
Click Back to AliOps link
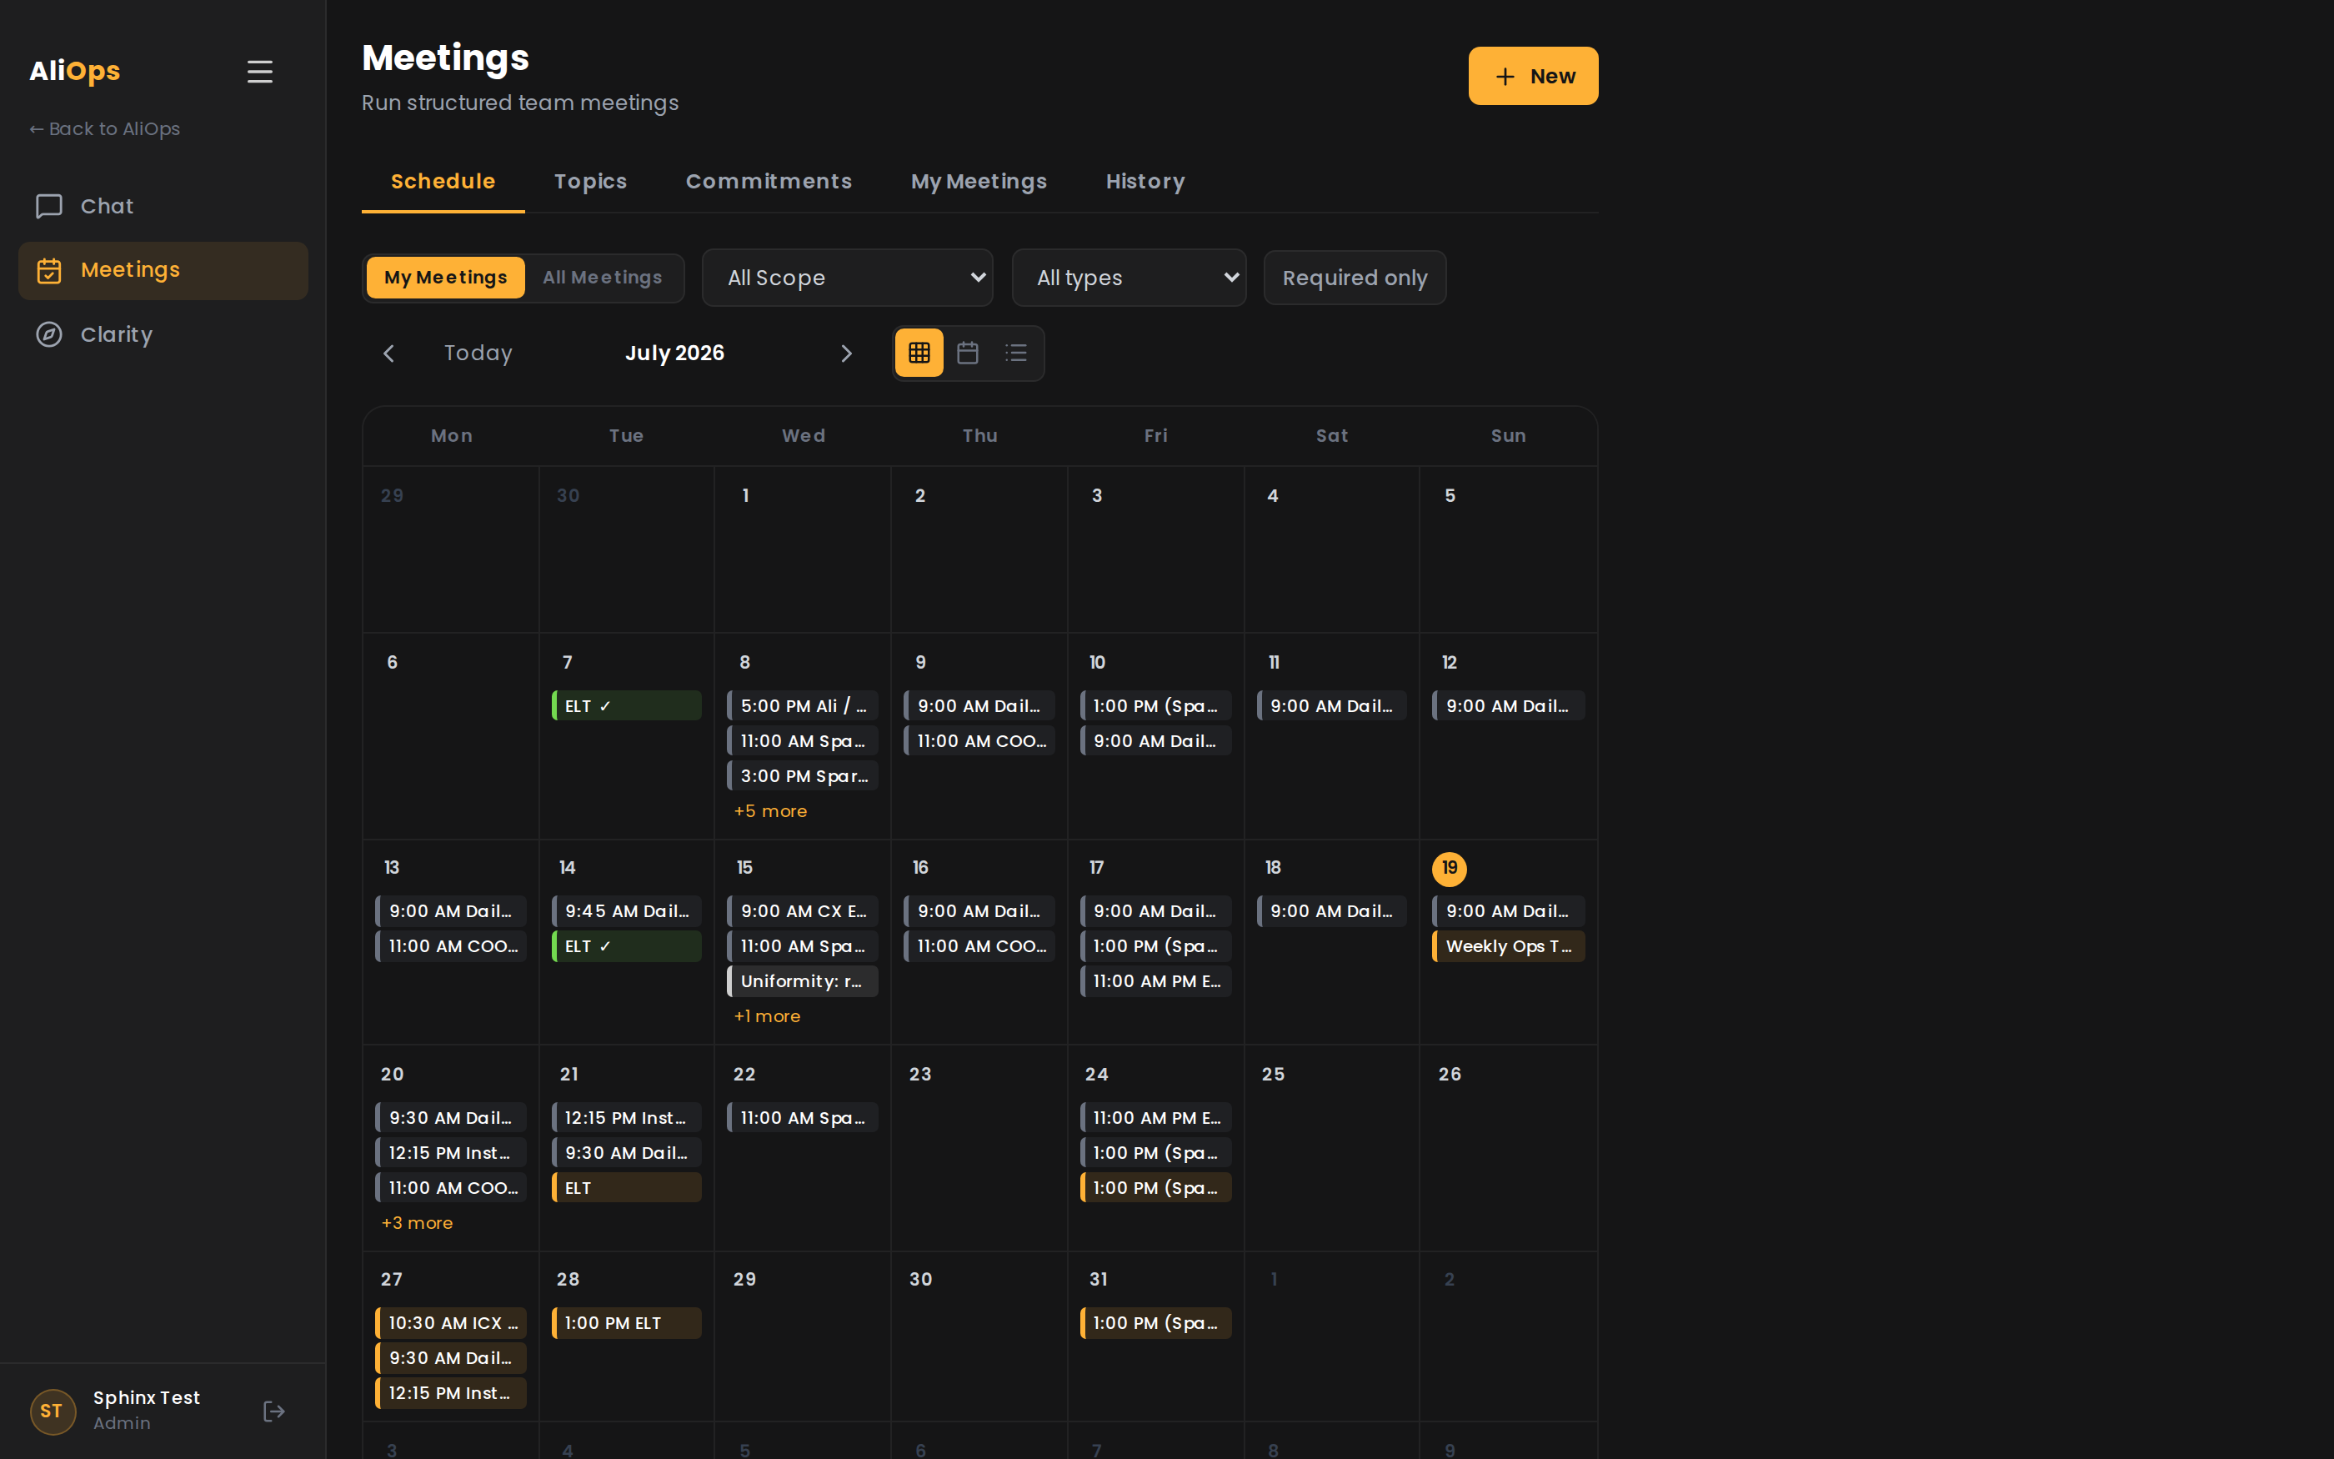point(104,129)
